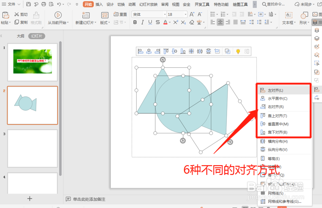Open Print Preview from quick access bar
This screenshot has height=208, width=322.
tap(51, 4)
